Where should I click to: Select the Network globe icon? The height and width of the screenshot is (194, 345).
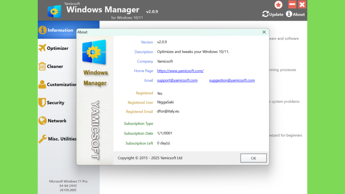(x=42, y=121)
